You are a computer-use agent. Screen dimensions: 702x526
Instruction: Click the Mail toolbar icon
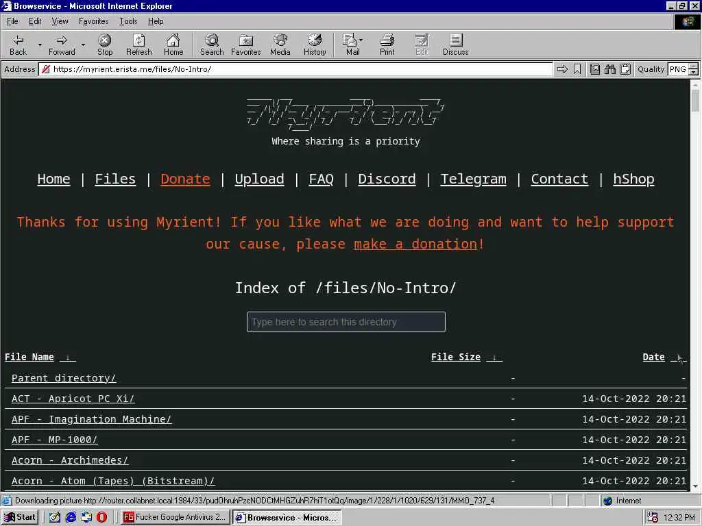(x=349, y=40)
